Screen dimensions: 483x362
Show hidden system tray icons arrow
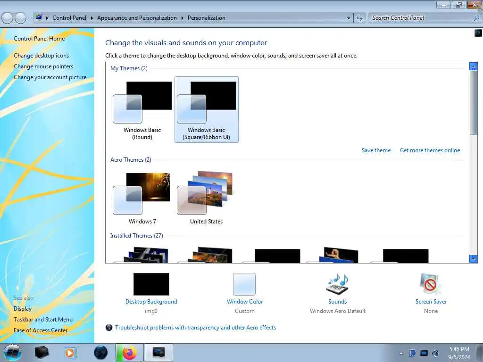pyautogui.click(x=401, y=353)
